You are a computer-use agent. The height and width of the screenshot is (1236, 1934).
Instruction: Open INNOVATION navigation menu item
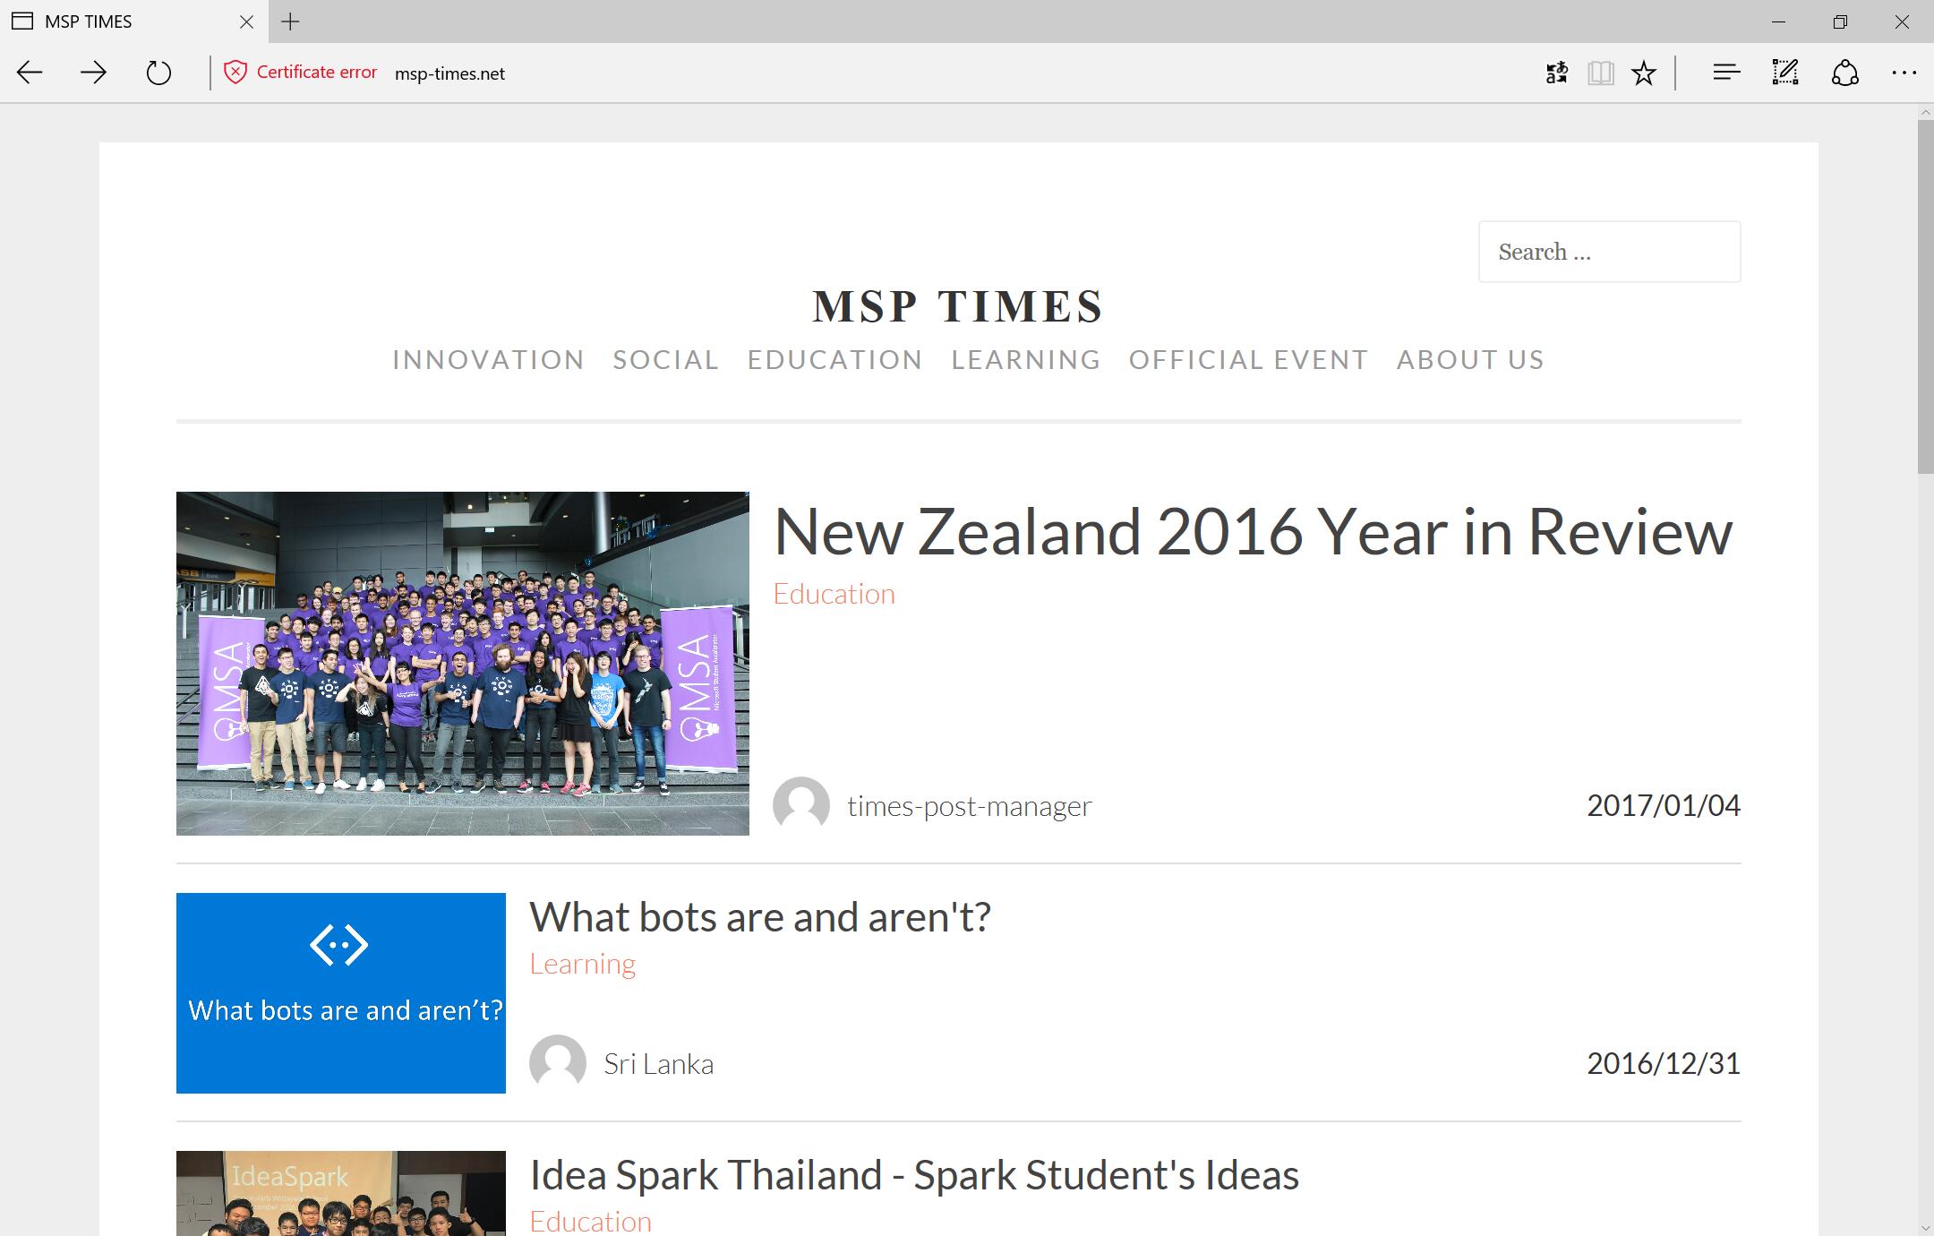click(x=488, y=359)
